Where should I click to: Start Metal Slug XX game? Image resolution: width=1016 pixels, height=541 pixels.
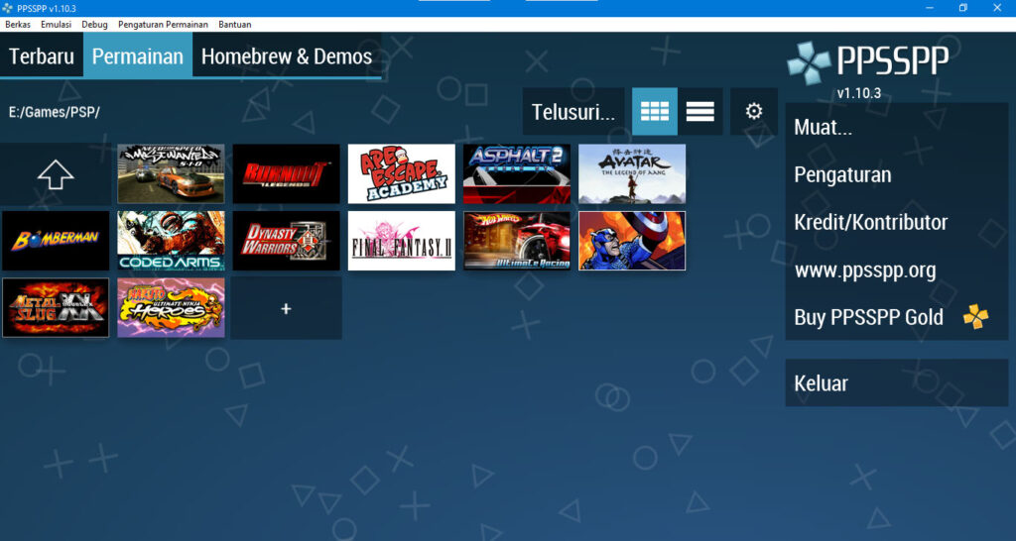[x=56, y=308]
